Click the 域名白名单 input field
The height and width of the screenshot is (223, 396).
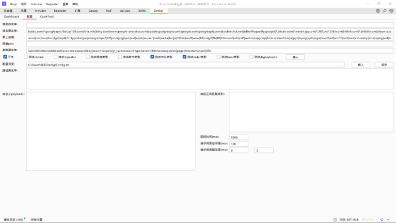(x=210, y=24)
